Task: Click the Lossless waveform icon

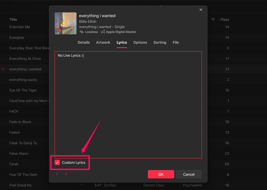Action: click(81, 32)
